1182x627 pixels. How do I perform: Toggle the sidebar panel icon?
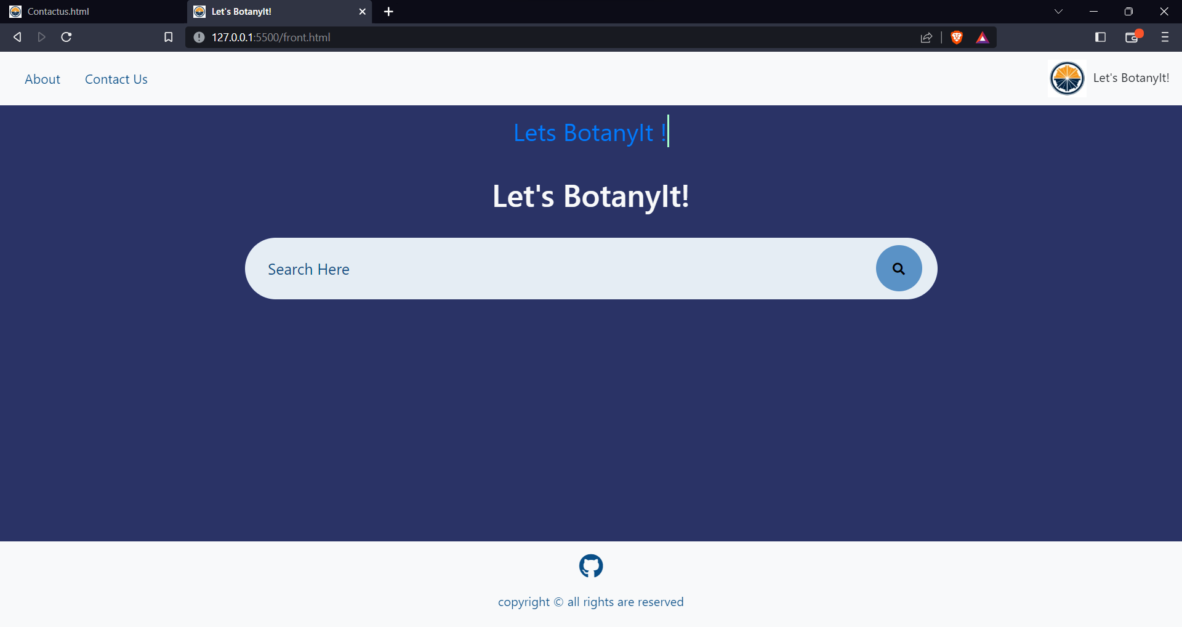[x=1100, y=38]
